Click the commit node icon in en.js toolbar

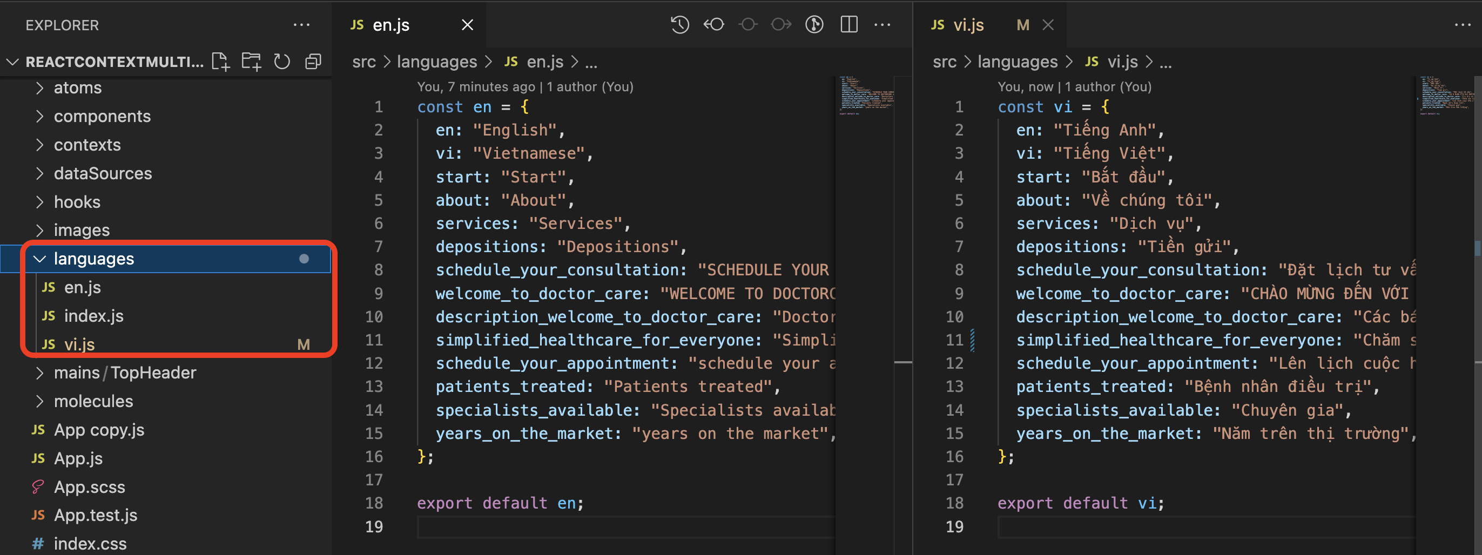tap(748, 25)
